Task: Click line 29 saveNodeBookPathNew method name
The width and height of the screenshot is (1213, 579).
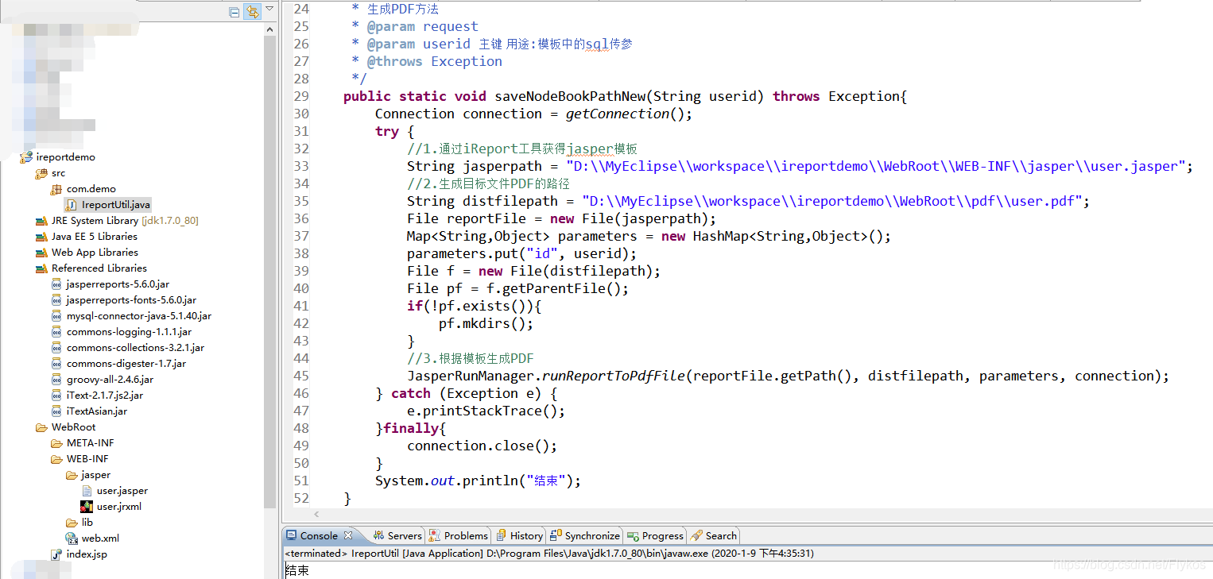Action: (569, 96)
